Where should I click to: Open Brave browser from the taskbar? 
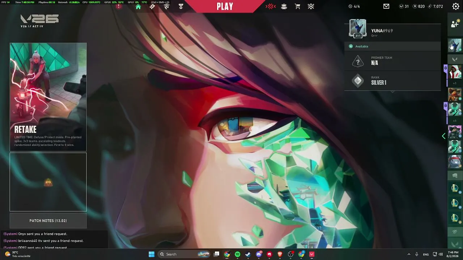pos(280,254)
